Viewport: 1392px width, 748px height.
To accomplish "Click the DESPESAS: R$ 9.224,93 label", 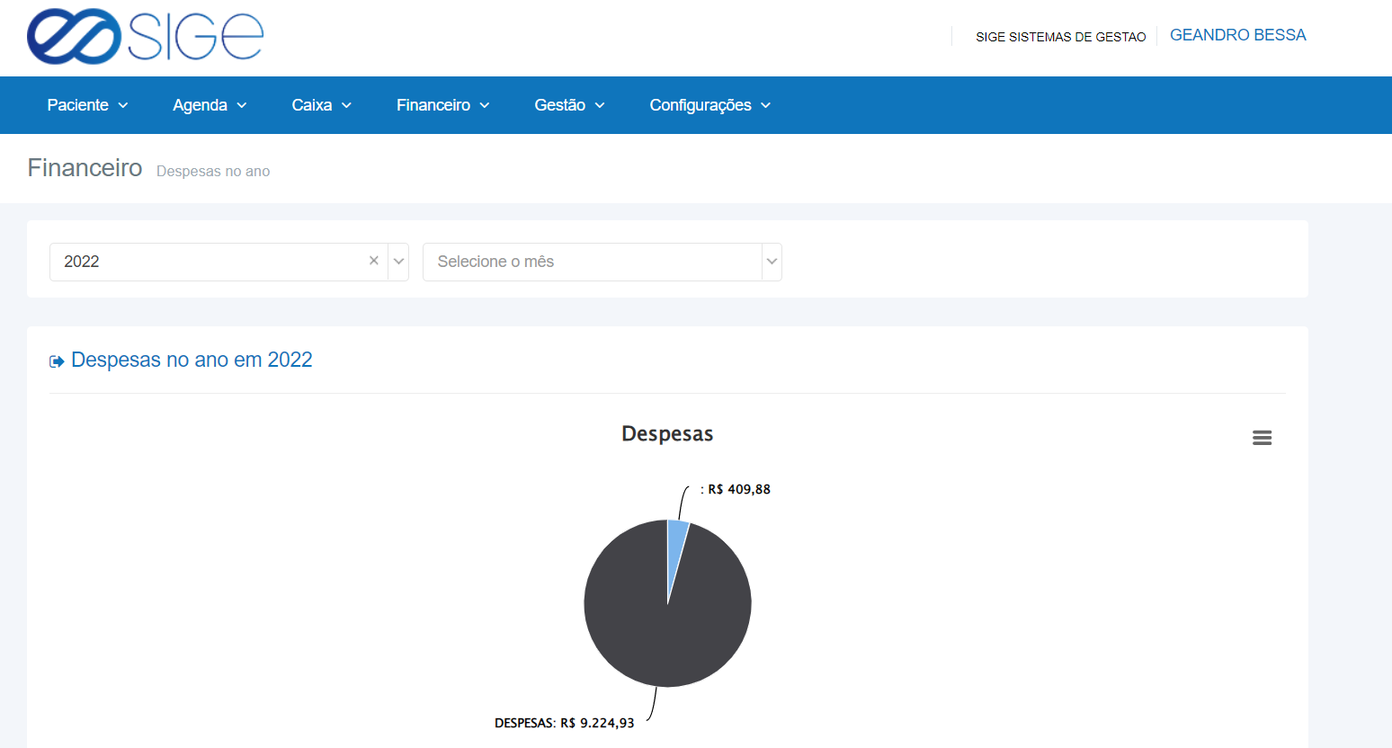I will point(564,723).
